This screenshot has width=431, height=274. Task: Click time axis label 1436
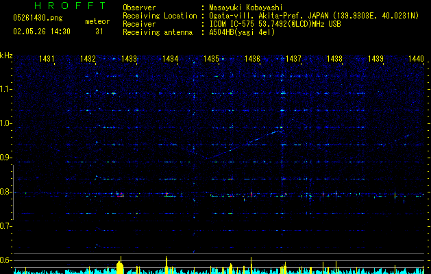252,58
